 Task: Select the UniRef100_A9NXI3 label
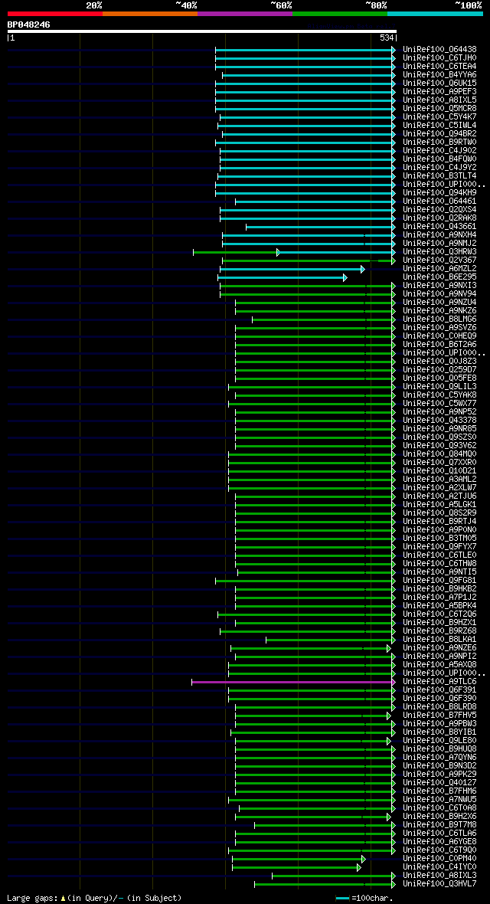pos(439,286)
